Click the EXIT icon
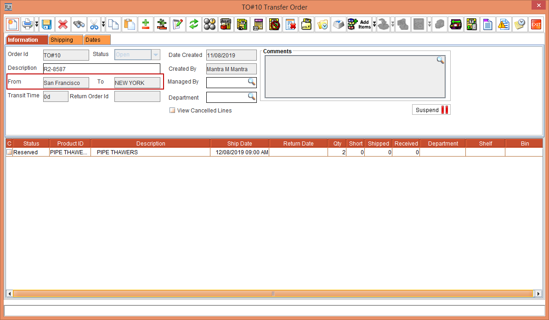Image resolution: width=549 pixels, height=320 pixels. click(536, 24)
